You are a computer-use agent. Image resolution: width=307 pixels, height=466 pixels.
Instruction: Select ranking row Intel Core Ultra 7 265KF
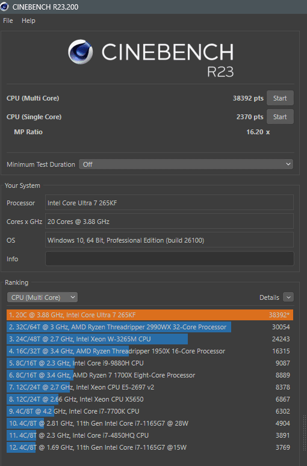click(x=150, y=315)
